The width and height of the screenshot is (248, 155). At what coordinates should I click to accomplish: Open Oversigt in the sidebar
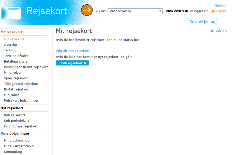point(10,45)
